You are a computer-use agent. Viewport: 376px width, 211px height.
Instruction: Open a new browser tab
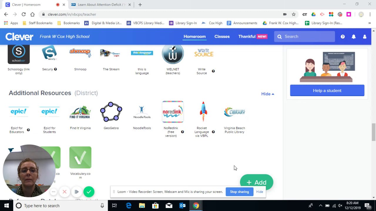(x=140, y=5)
